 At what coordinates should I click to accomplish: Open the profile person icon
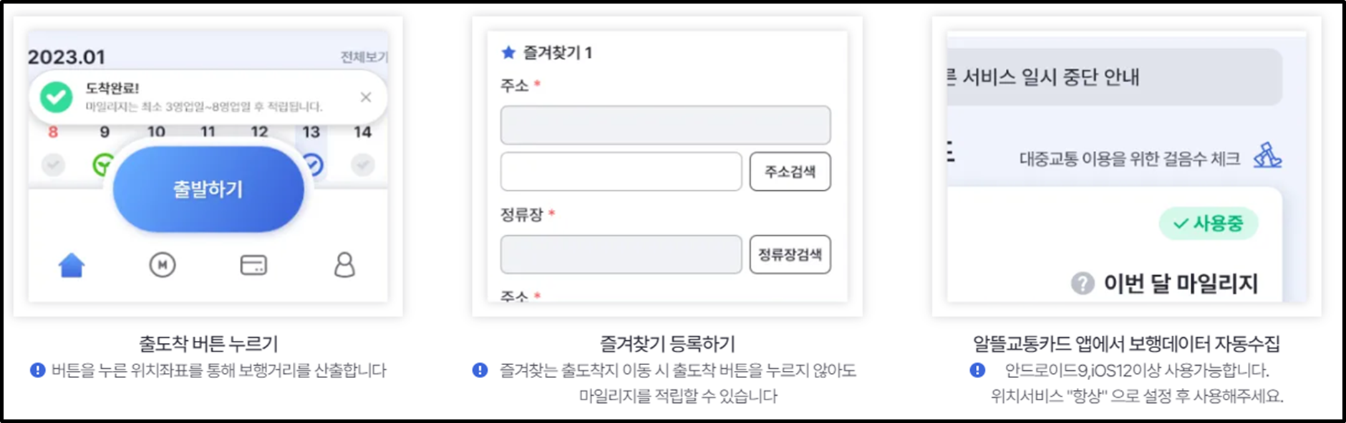tap(344, 265)
